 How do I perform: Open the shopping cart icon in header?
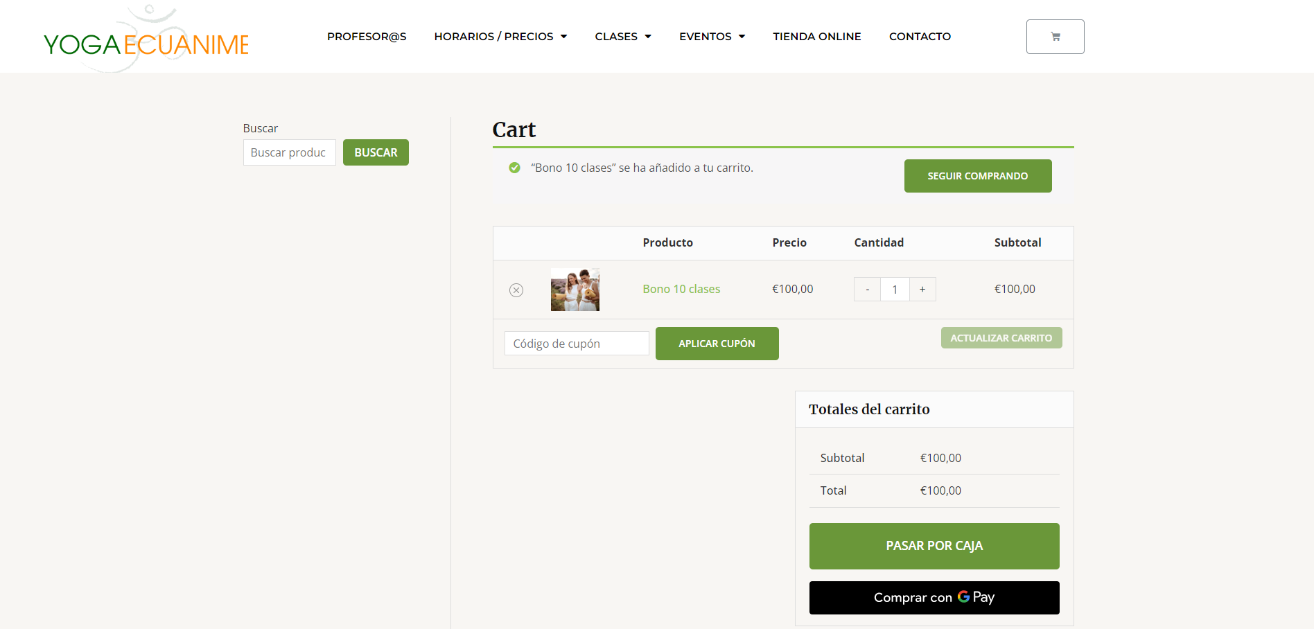[x=1055, y=37]
